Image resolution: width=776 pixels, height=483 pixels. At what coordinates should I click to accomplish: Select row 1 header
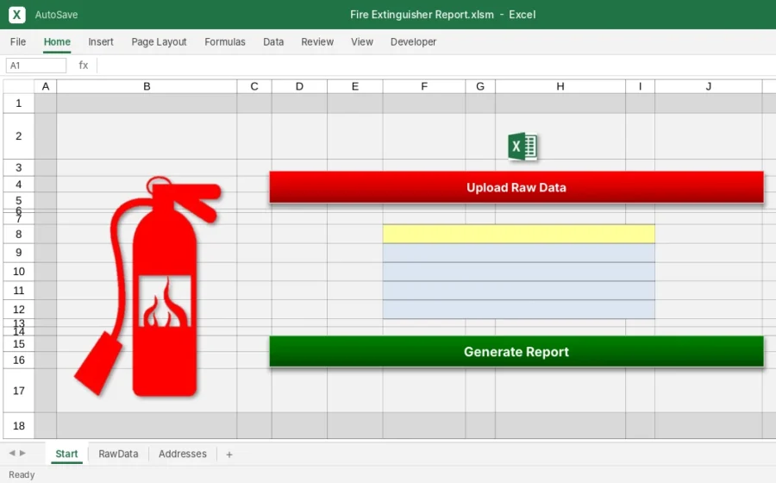[x=19, y=103]
